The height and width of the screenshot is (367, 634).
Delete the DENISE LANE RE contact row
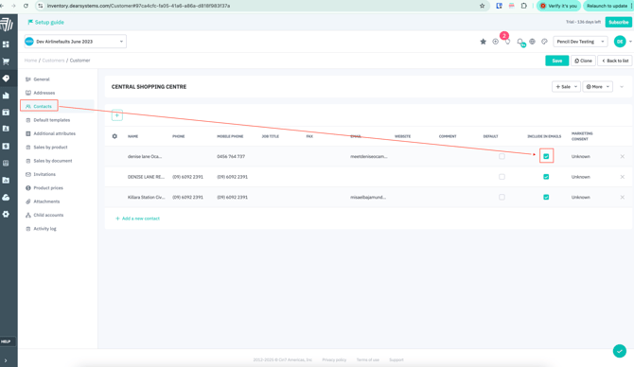pyautogui.click(x=623, y=177)
